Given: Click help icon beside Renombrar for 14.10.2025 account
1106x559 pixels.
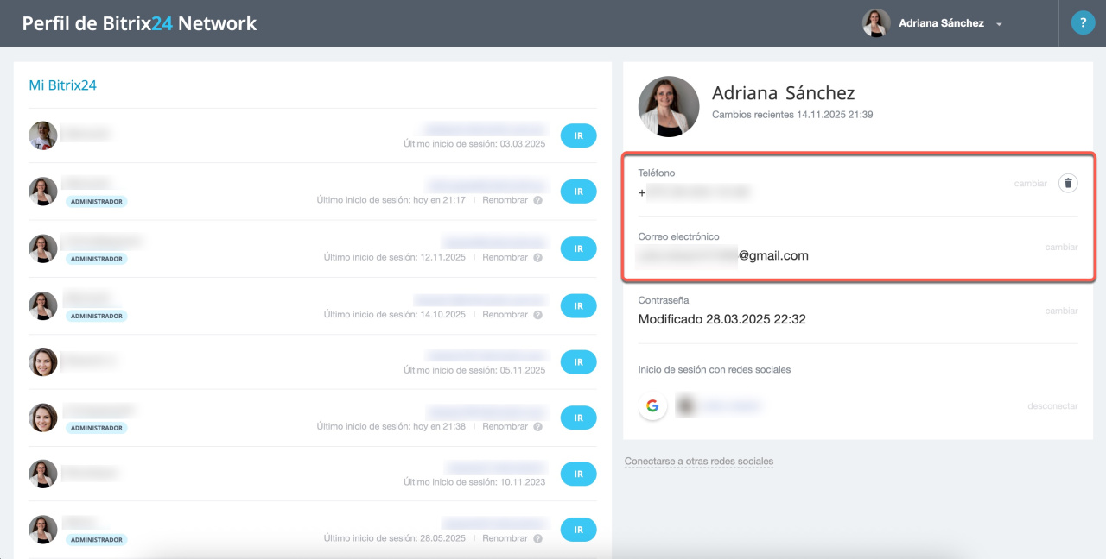Looking at the screenshot, I should [x=537, y=315].
